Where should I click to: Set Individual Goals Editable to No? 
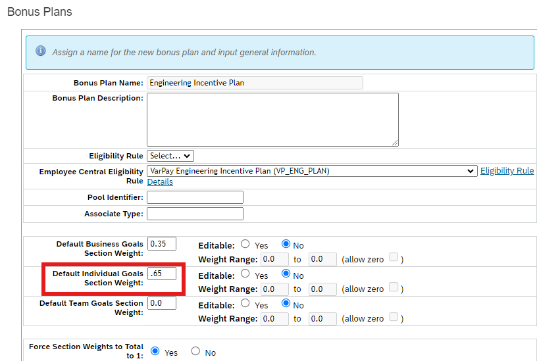click(x=286, y=274)
